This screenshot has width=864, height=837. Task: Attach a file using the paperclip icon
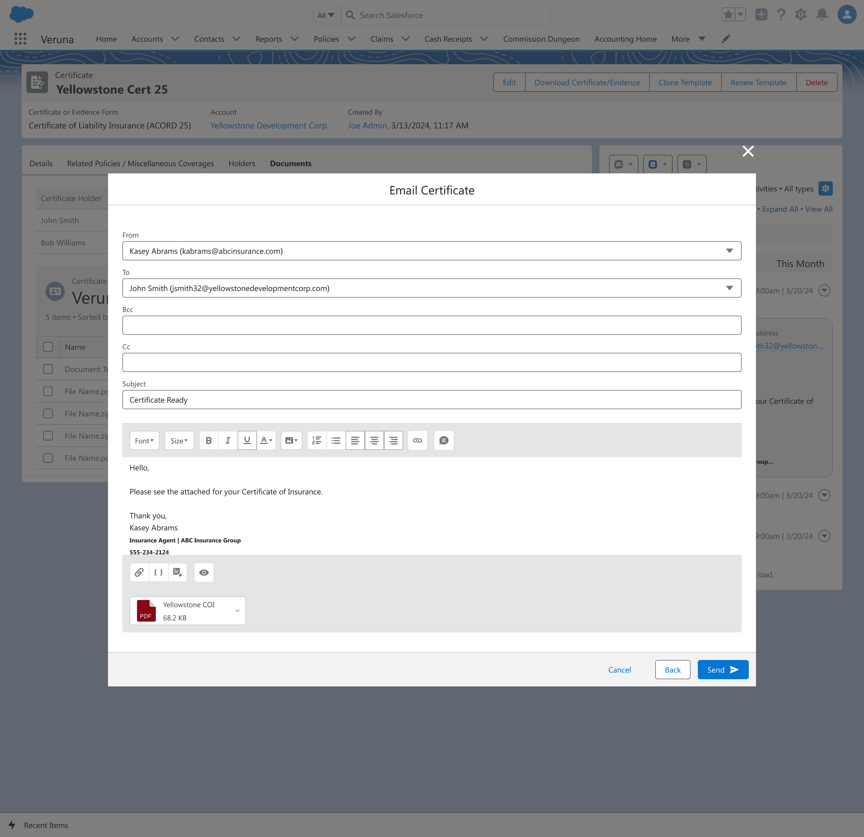139,572
